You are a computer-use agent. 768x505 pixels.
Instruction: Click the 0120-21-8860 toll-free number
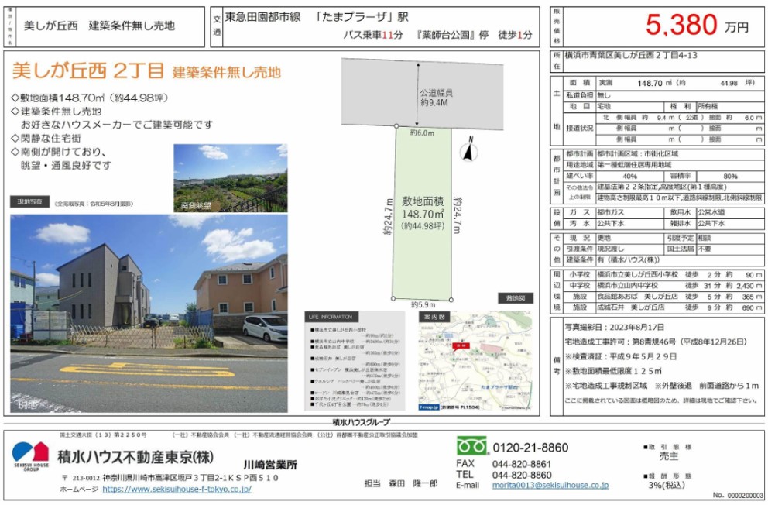pyautogui.click(x=530, y=448)
